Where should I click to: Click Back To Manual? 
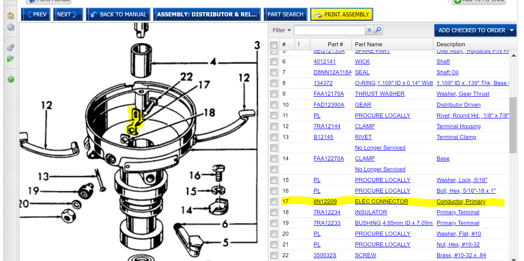(x=119, y=14)
